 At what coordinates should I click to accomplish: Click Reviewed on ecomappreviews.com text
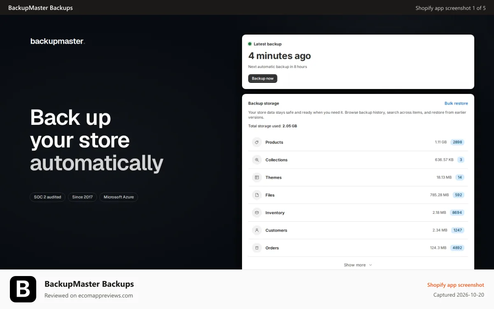[x=89, y=295]
